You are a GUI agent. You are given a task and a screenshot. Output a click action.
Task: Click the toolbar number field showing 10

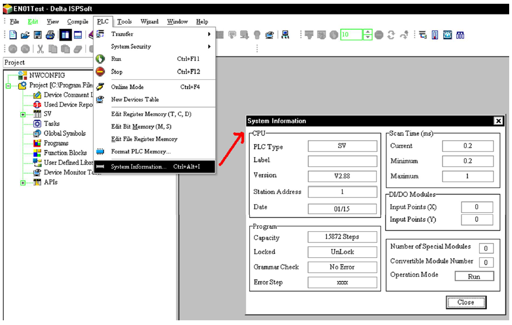point(352,34)
